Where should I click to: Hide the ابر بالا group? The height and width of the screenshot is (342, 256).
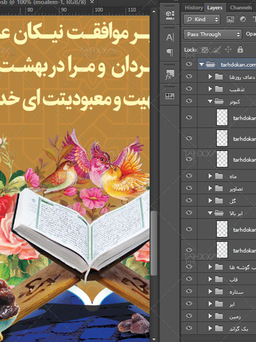(189, 213)
